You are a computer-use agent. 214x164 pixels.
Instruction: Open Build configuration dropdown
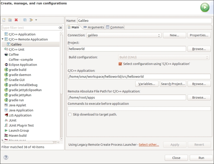[164, 57]
